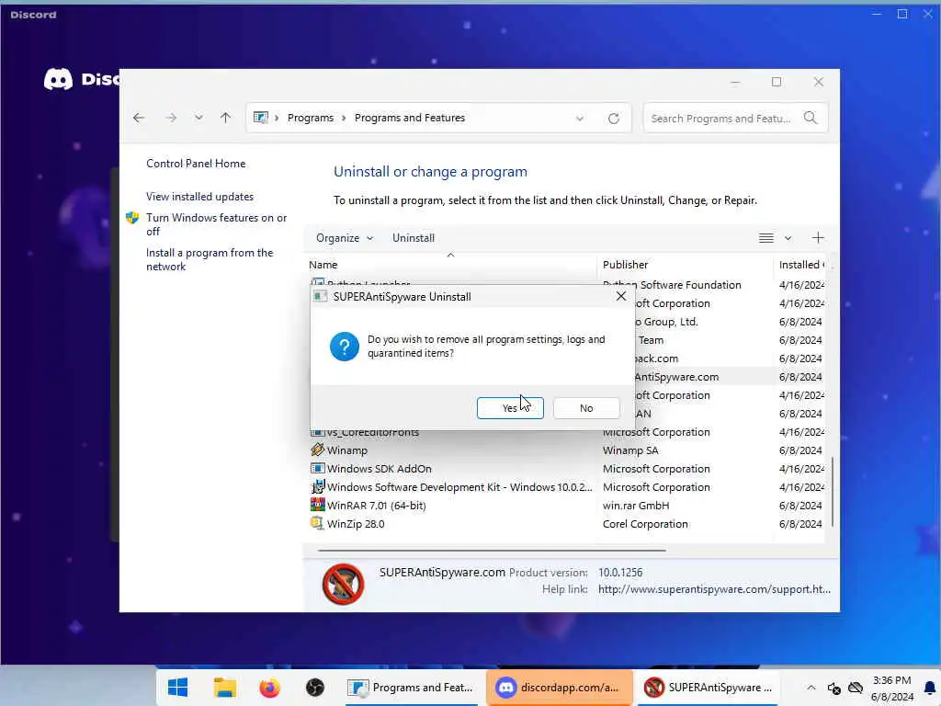Screen dimensions: 941x706
Task: Refresh the Programs and Features list
Action: [613, 119]
